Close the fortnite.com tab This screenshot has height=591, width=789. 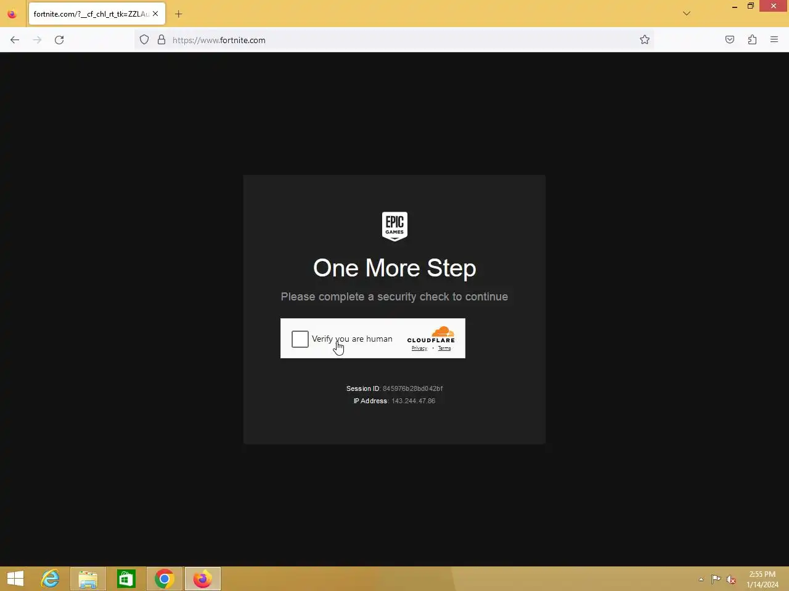pos(155,14)
